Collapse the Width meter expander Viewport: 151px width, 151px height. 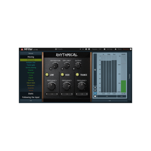(122, 96)
